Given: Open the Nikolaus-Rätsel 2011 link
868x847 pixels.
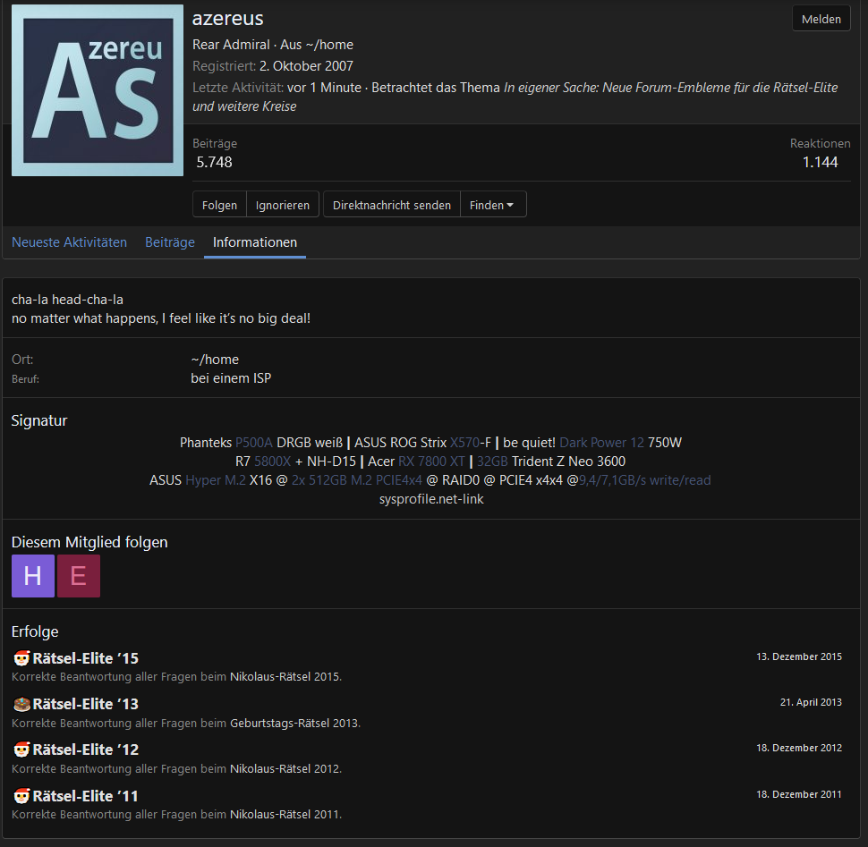Looking at the screenshot, I should (x=285, y=815).
